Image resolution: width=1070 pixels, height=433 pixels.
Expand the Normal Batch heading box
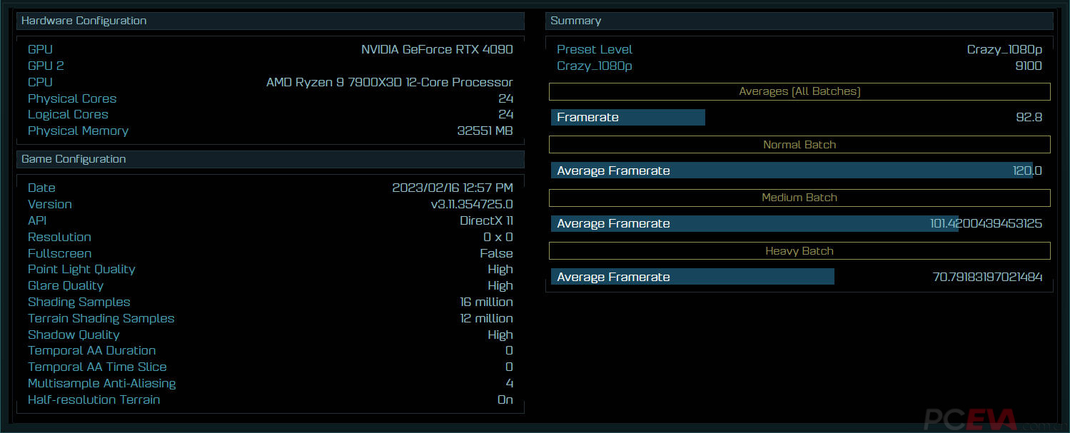(799, 145)
